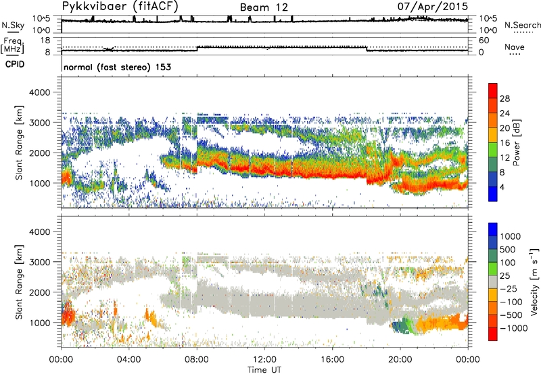Screen dimensions: 541x374
Task: Click the 08:00 time tick label
Action: coord(197,360)
